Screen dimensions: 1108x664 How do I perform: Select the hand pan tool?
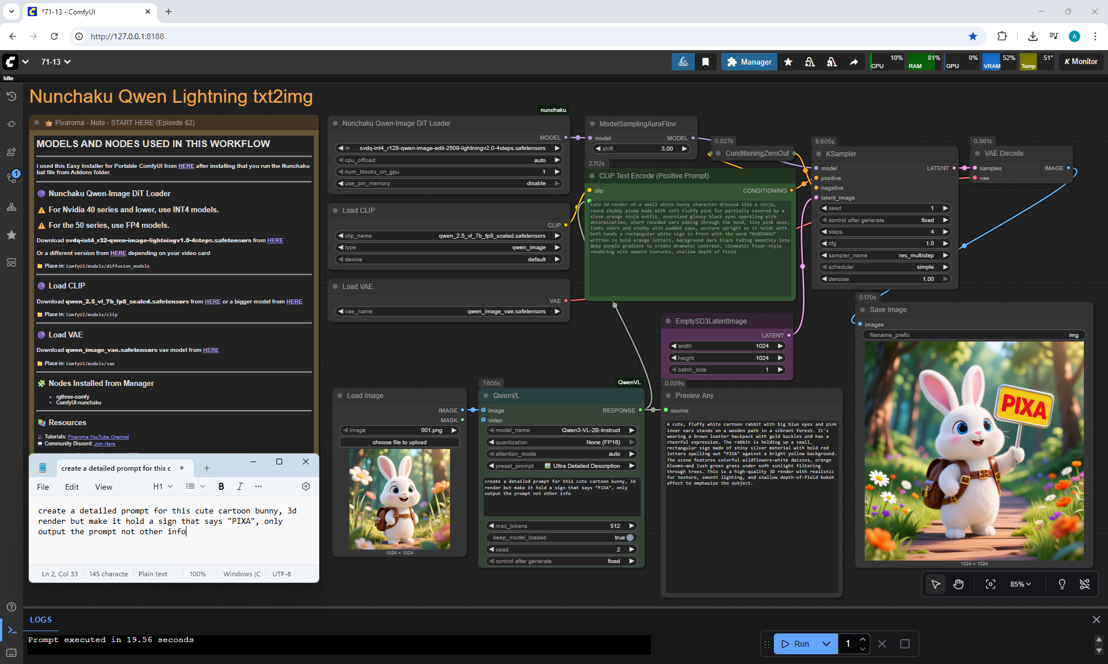pos(959,584)
